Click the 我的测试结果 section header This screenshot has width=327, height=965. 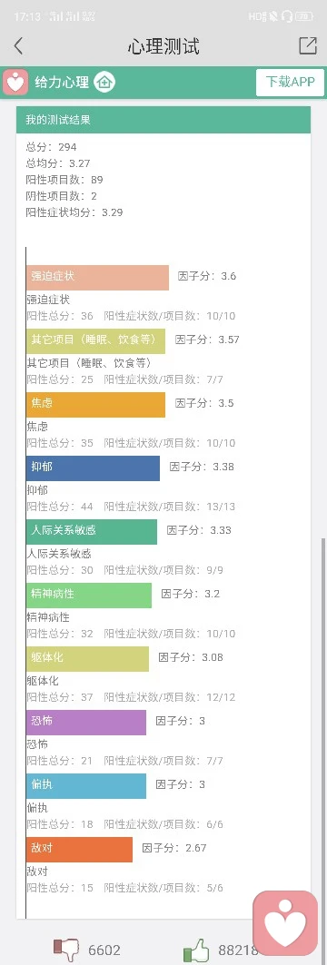pyautogui.click(x=163, y=120)
